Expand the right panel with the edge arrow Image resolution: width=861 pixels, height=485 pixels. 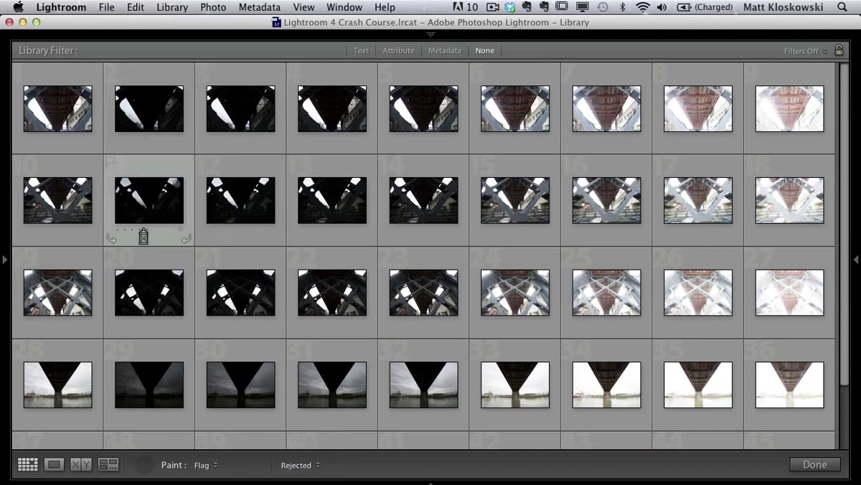pyautogui.click(x=856, y=259)
